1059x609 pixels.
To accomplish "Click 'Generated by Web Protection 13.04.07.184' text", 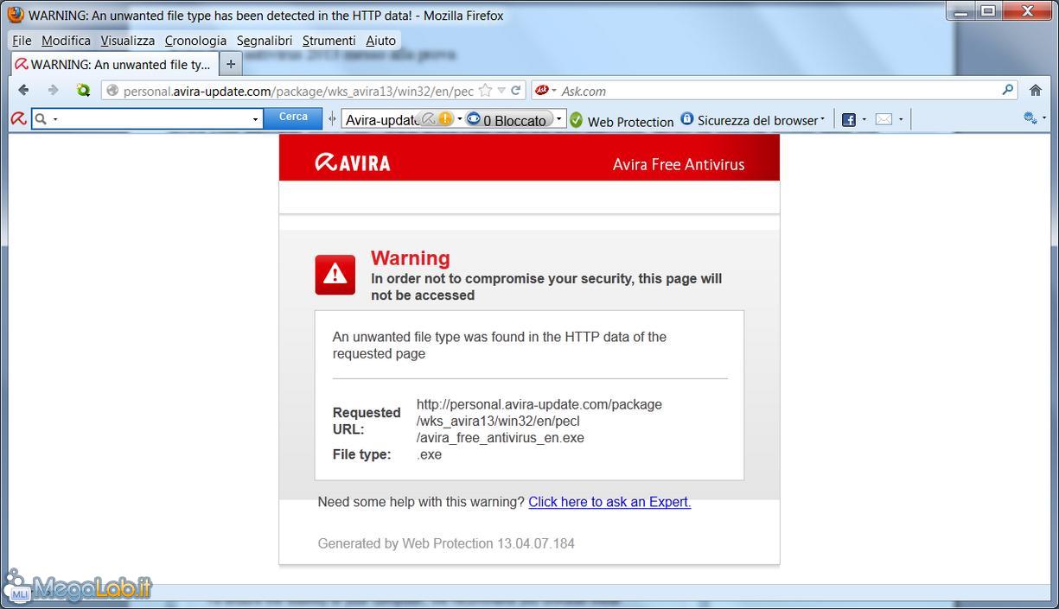I will pos(446,543).
